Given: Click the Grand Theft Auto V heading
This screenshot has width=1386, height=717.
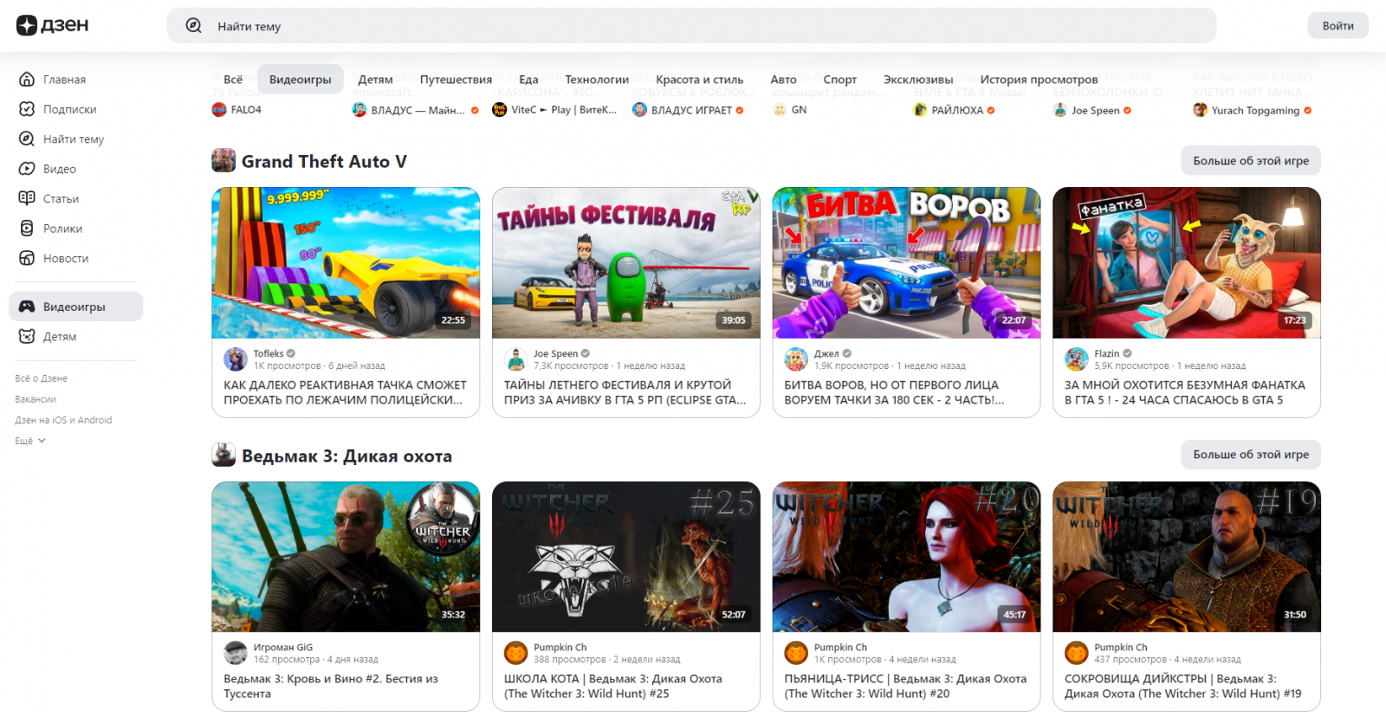Looking at the screenshot, I should pyautogui.click(x=324, y=162).
